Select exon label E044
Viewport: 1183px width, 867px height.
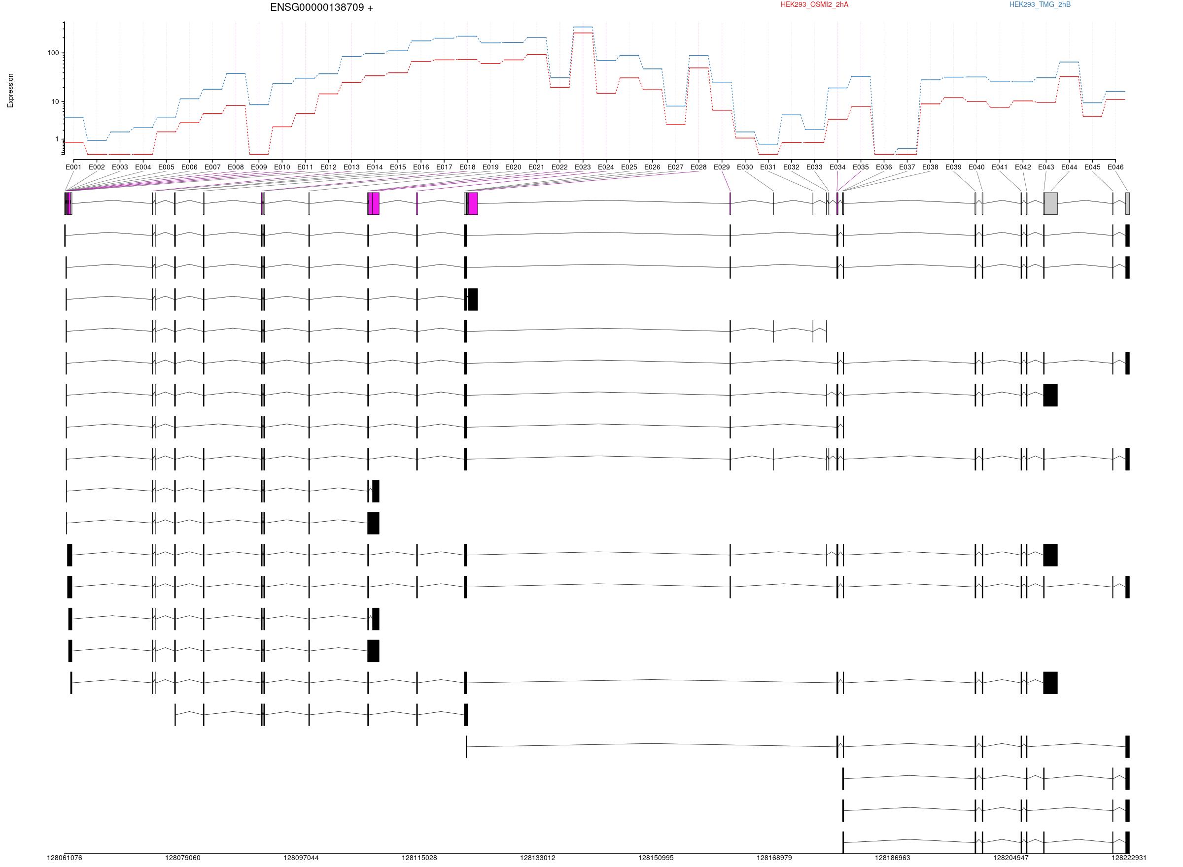pos(1069,167)
